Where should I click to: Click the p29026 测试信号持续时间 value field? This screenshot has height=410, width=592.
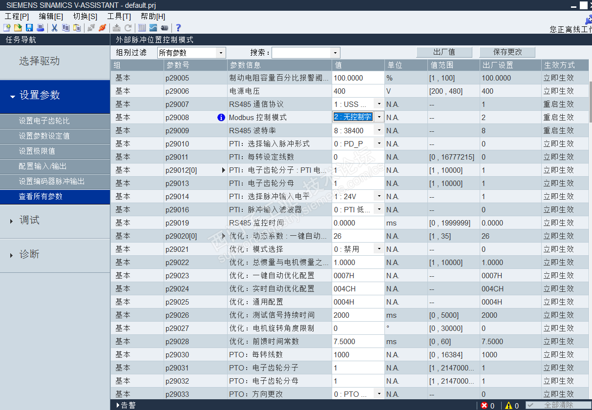tap(358, 315)
